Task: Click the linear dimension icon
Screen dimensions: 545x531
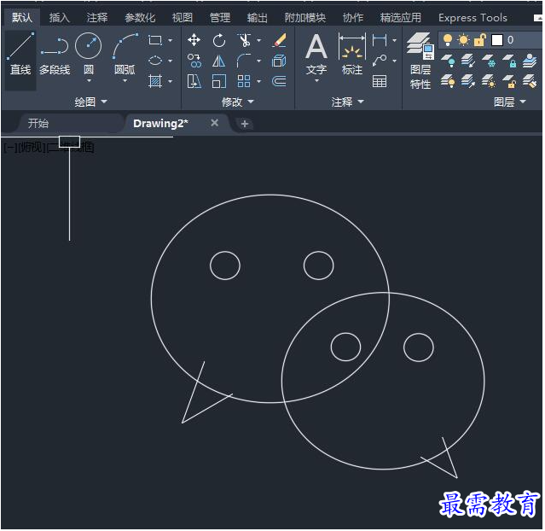Action: tap(379, 40)
